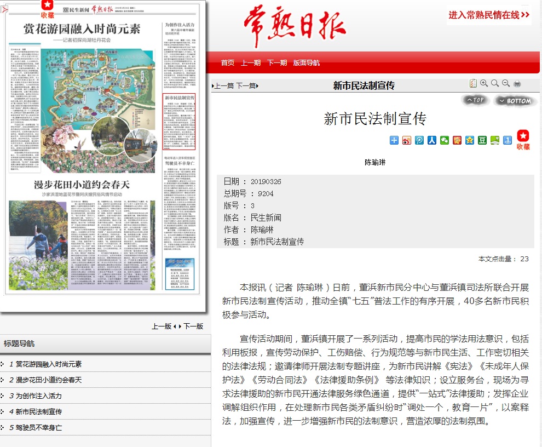Share article to WeChat
This screenshot has height=447, width=542.
pyautogui.click(x=445, y=140)
